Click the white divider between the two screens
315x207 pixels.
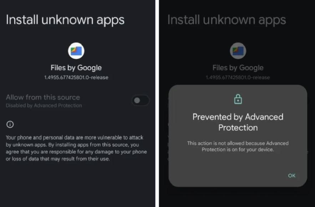tap(157, 103)
